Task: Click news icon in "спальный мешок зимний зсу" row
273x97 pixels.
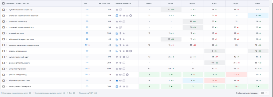Action: coord(120,27)
